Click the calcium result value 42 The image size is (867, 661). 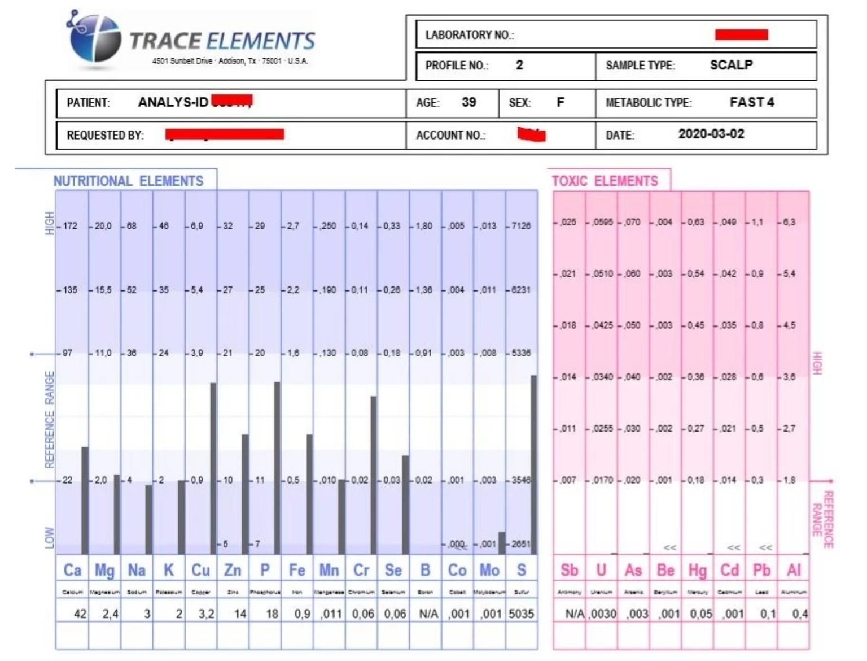click(x=80, y=614)
